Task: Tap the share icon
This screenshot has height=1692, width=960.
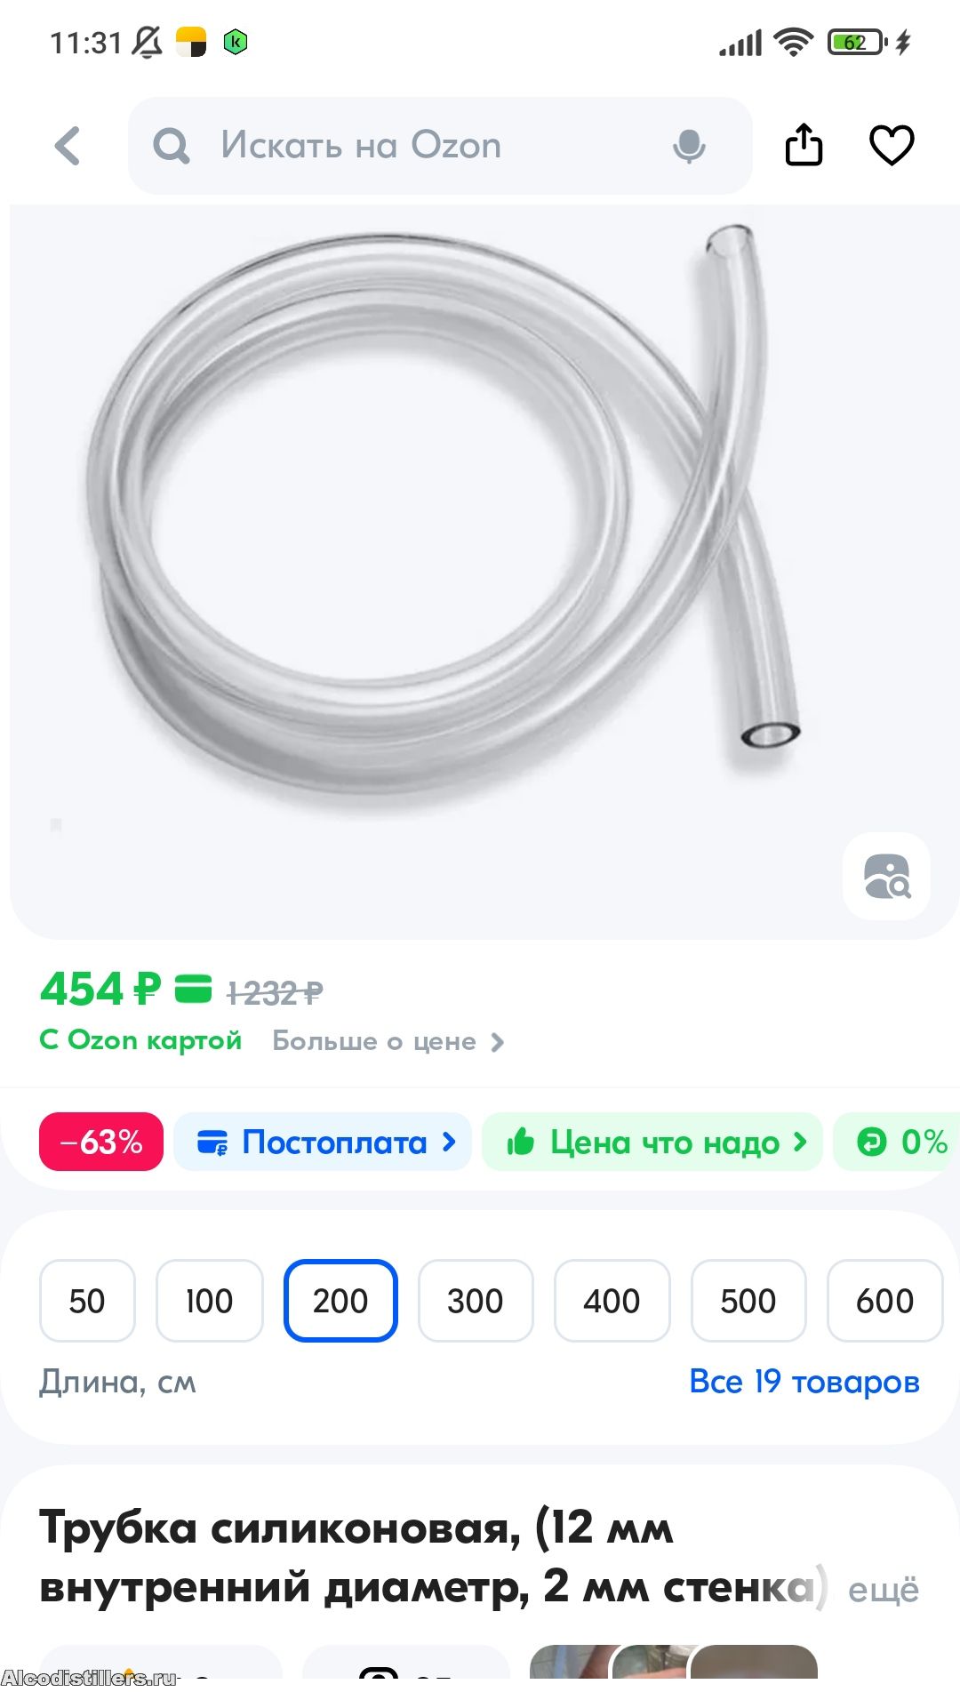Action: click(804, 144)
